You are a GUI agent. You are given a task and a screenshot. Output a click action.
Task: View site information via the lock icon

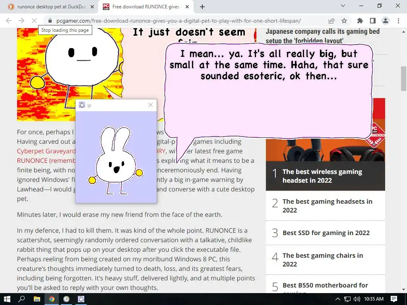coord(50,21)
